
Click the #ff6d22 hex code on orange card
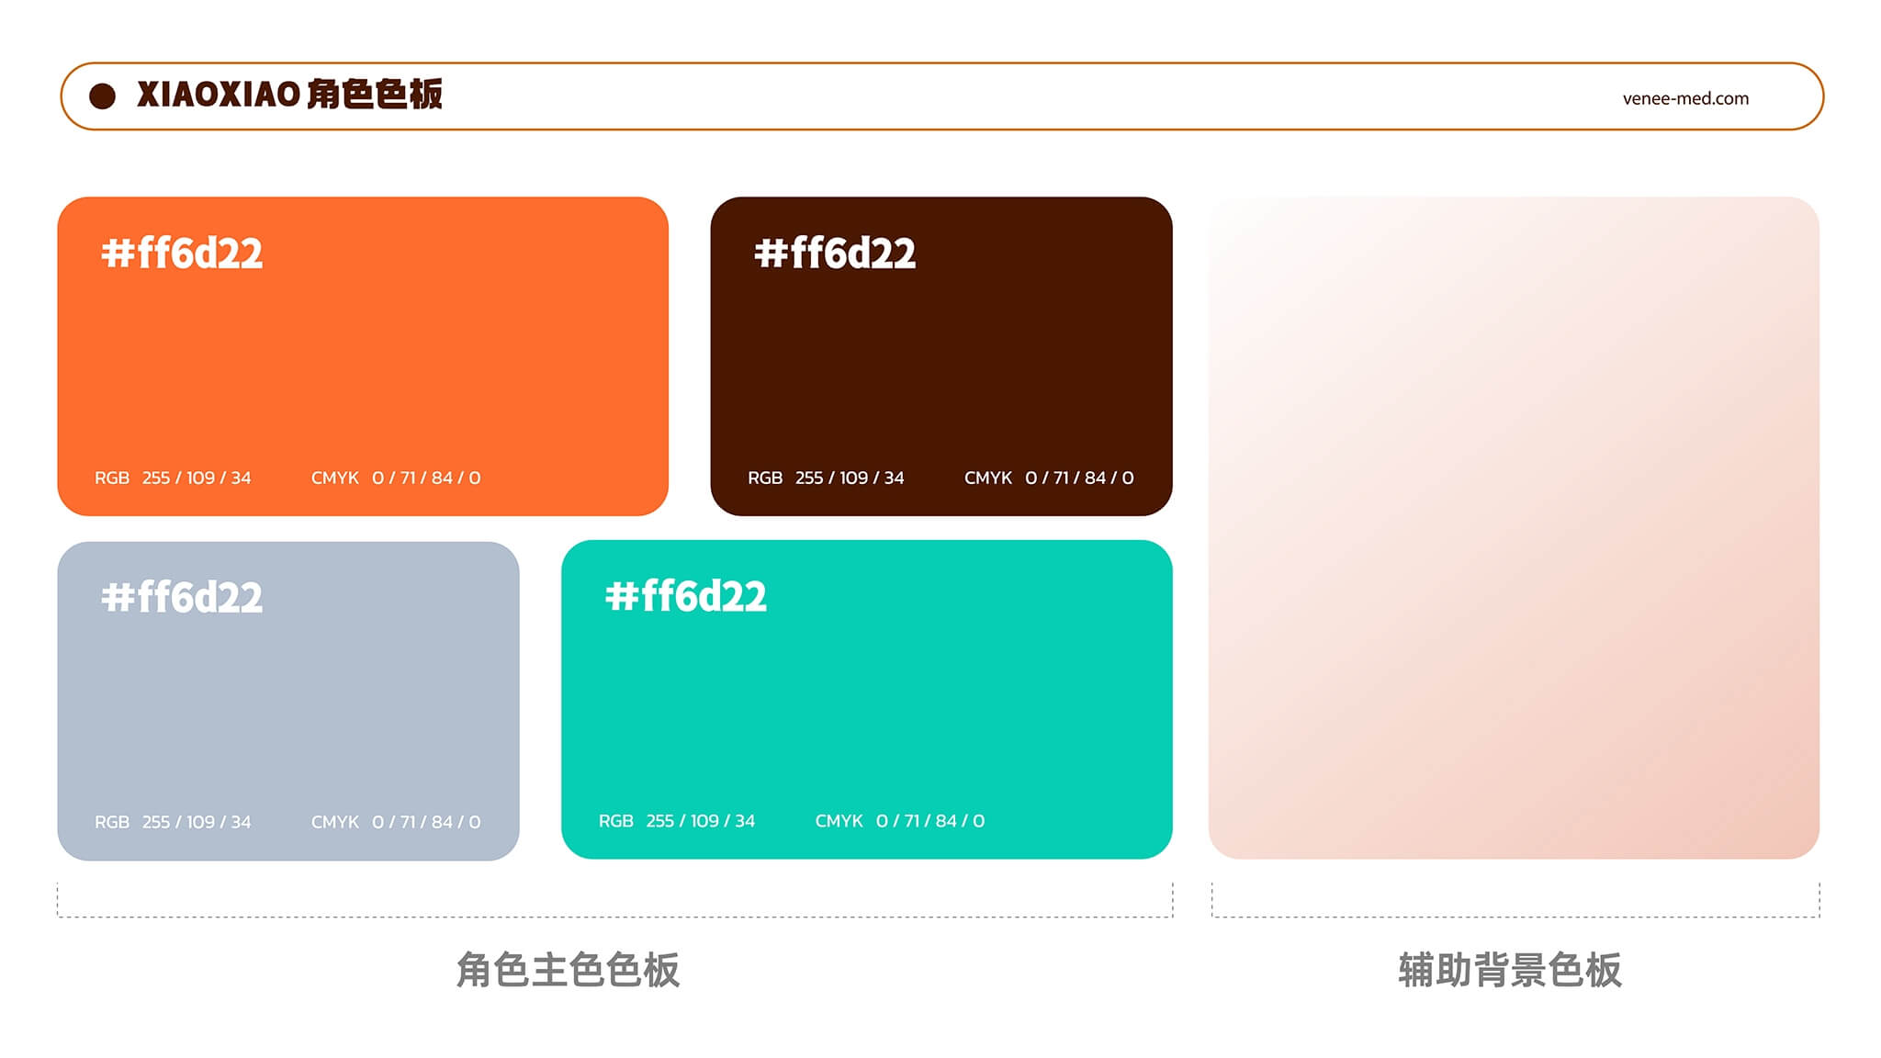point(182,253)
